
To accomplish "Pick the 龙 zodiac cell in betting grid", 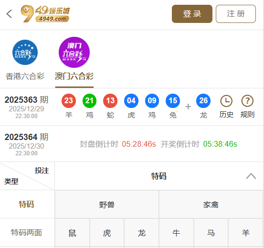I will [x=142, y=233].
